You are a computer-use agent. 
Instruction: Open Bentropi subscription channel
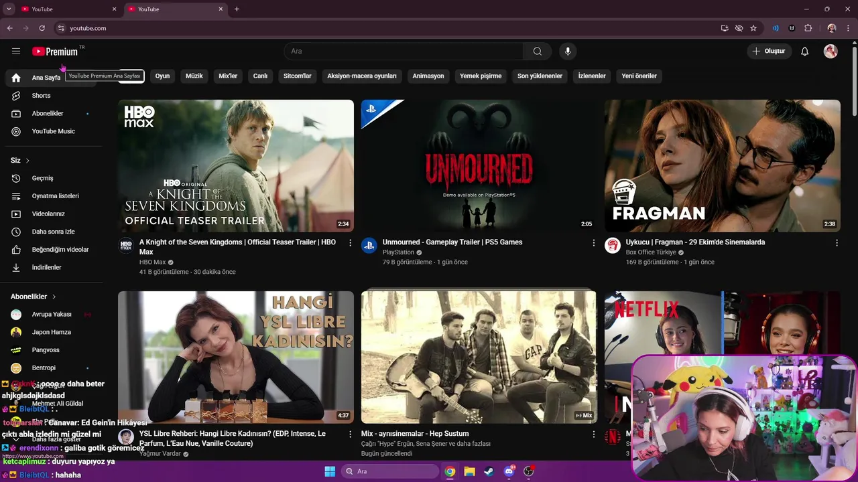pos(51,368)
